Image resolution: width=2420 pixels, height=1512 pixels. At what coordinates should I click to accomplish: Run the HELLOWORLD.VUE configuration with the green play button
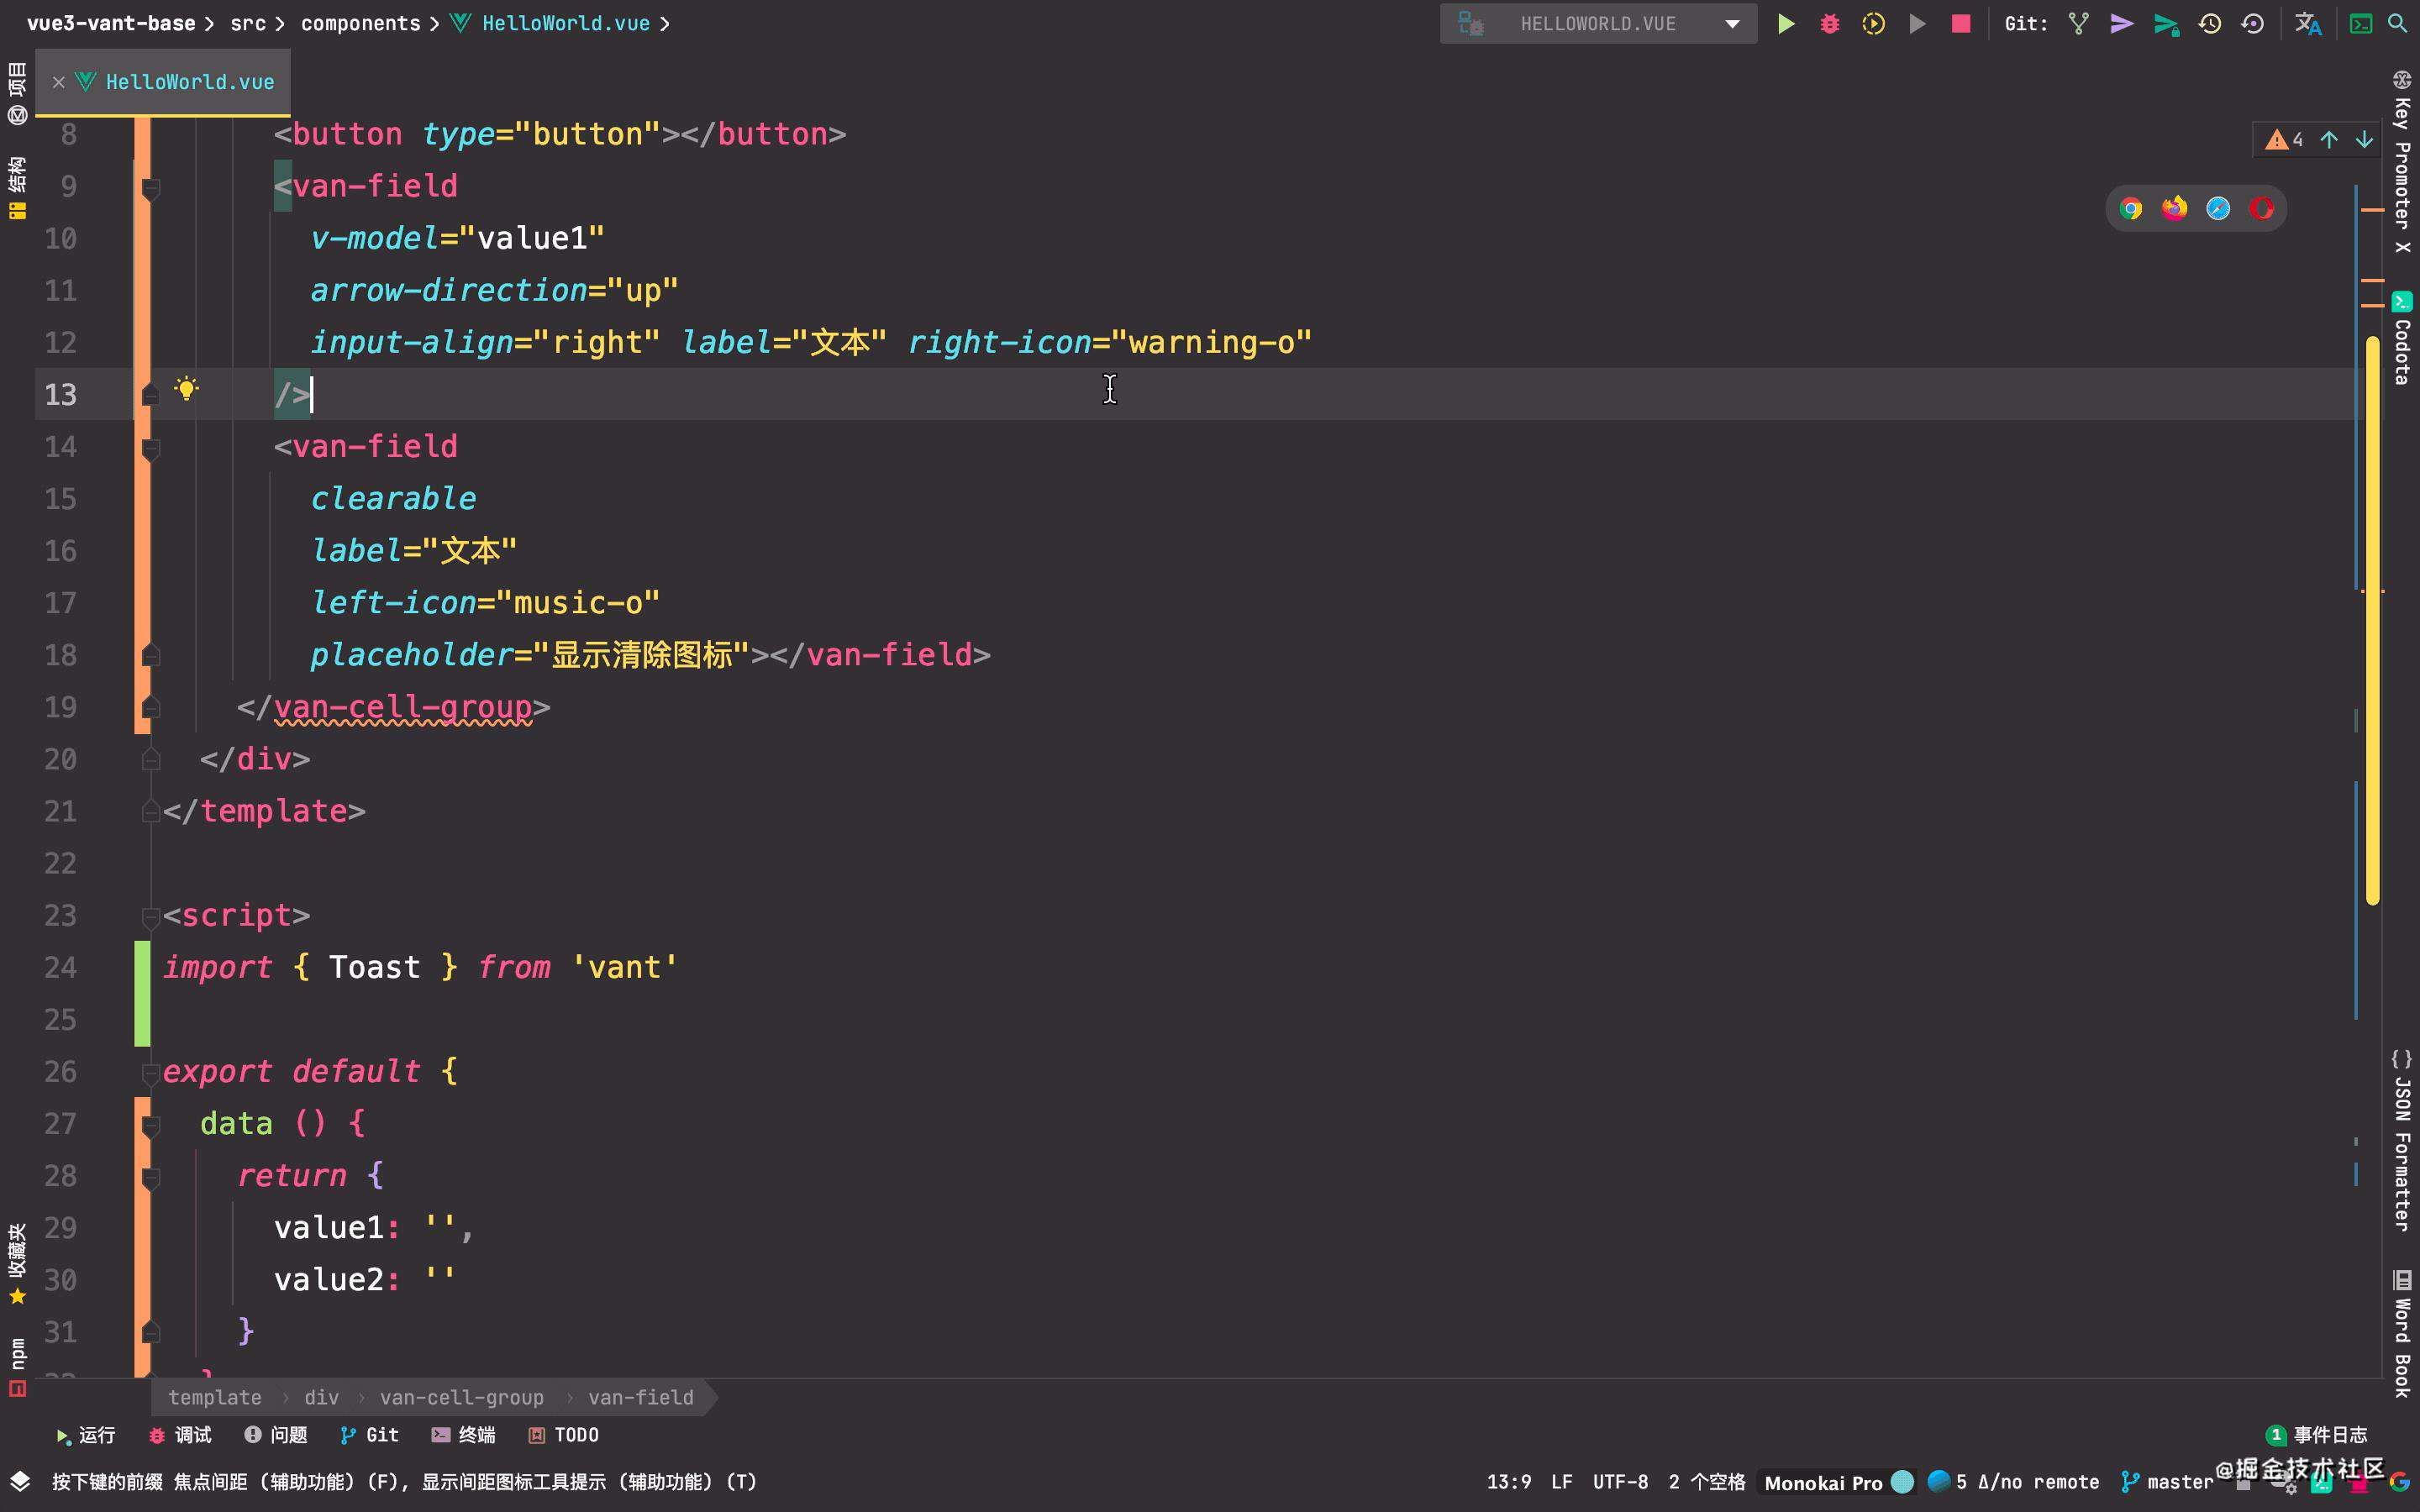click(x=1785, y=23)
